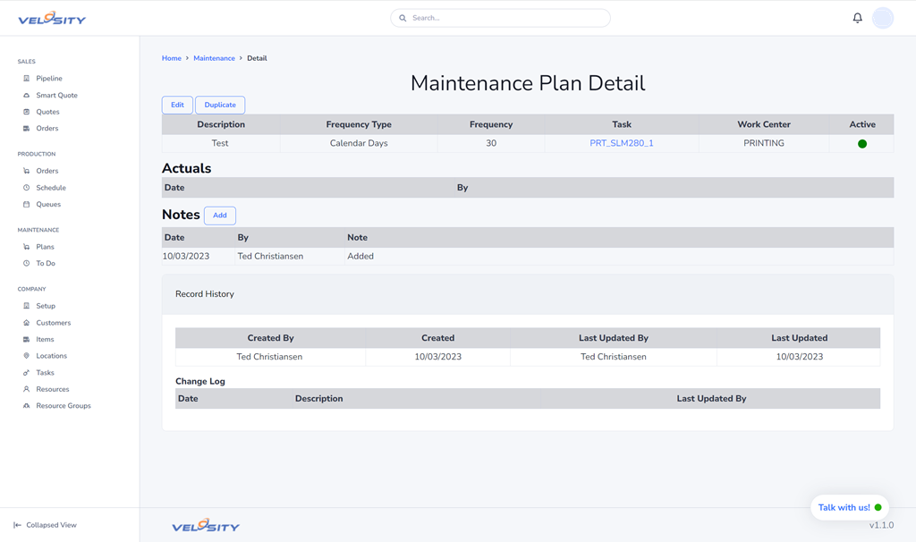Toggle the green Active status indicator
Viewport: 916px width, 542px height.
coord(862,144)
